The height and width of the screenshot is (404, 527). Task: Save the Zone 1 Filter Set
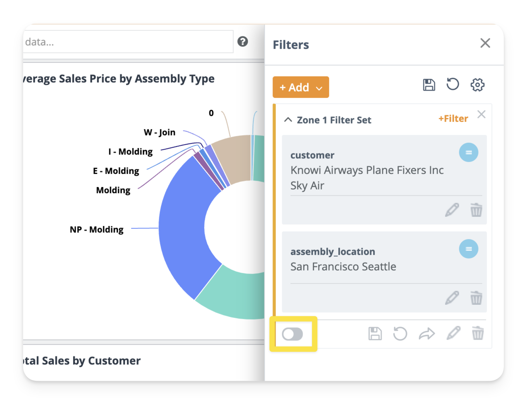(x=375, y=334)
